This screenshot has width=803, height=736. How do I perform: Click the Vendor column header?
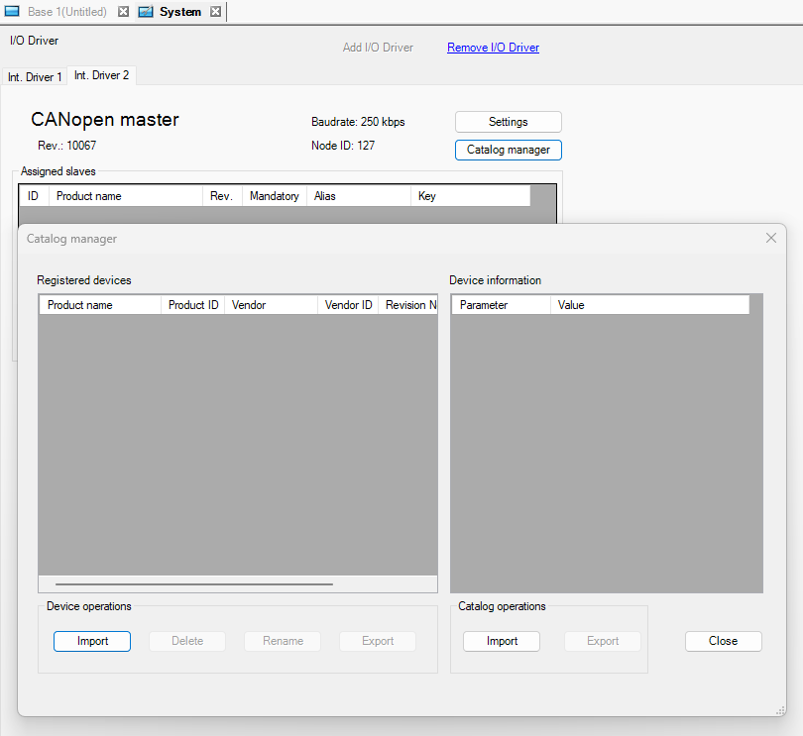click(x=271, y=305)
